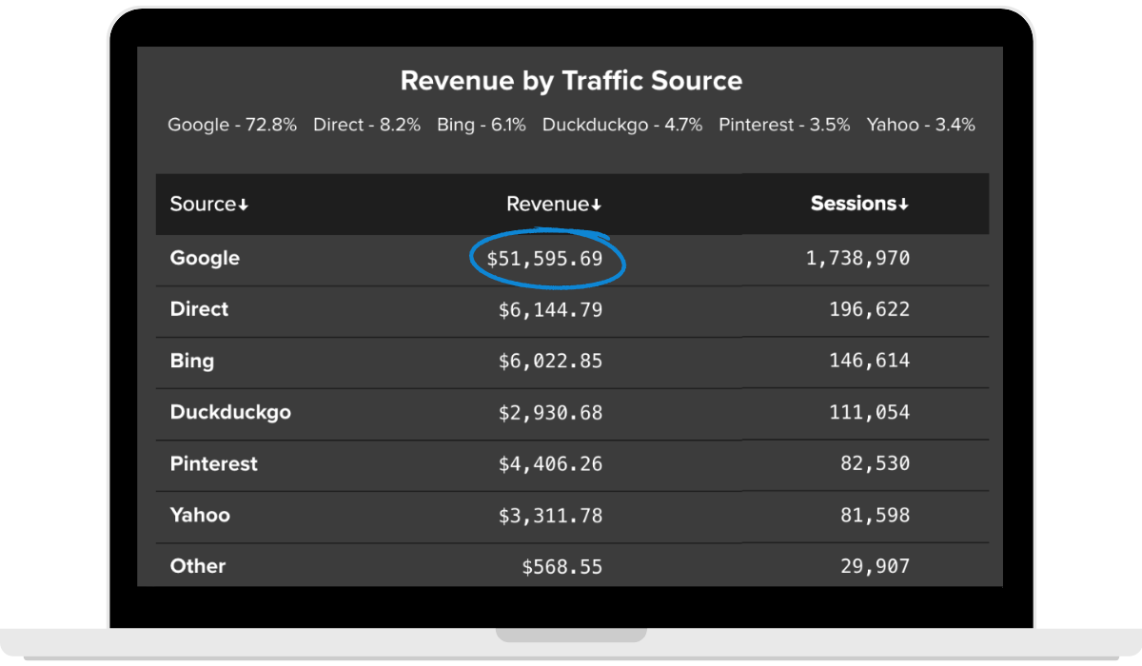Click the Yahoo source row label
This screenshot has height=666, width=1142.
(x=200, y=515)
